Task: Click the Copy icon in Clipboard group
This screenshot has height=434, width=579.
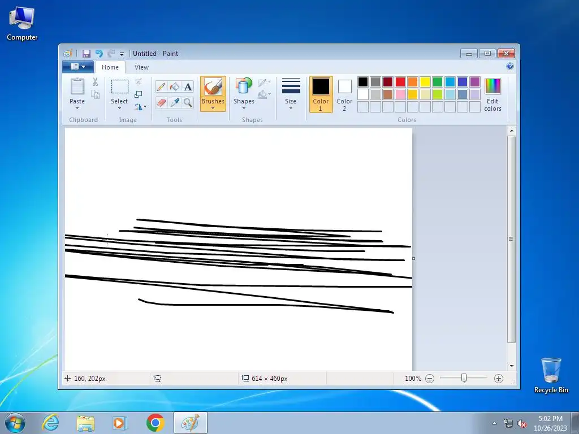Action: (95, 95)
